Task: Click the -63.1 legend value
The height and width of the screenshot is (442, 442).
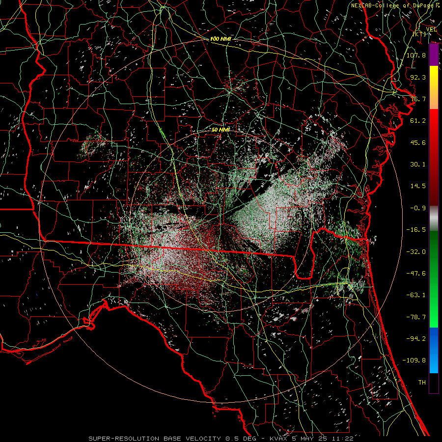Action: pyautogui.click(x=416, y=295)
